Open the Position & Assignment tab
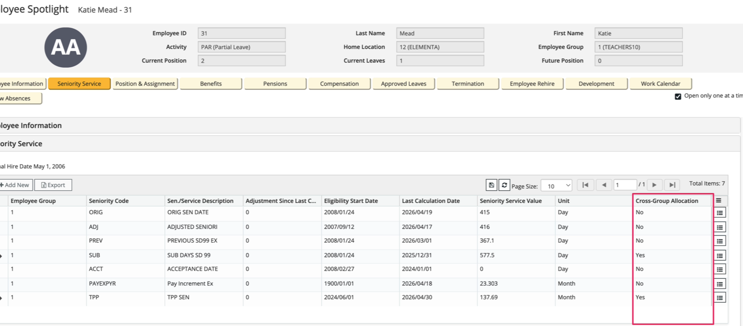 tap(145, 84)
